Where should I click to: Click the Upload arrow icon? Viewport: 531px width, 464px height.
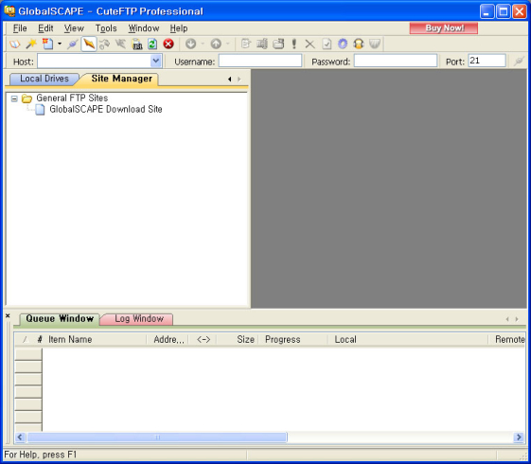click(216, 44)
